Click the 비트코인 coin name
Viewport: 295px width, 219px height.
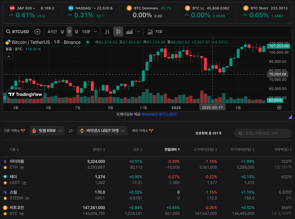pyautogui.click(x=17, y=208)
